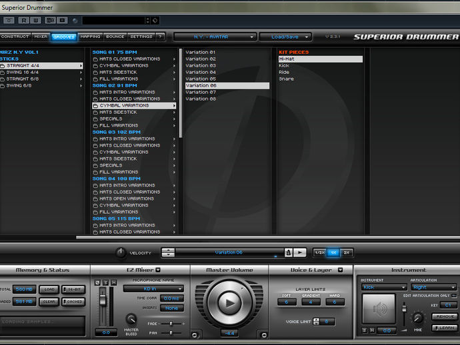The width and height of the screenshot is (460, 345).
Task: Switch to the MIXER tab
Action: [x=41, y=37]
